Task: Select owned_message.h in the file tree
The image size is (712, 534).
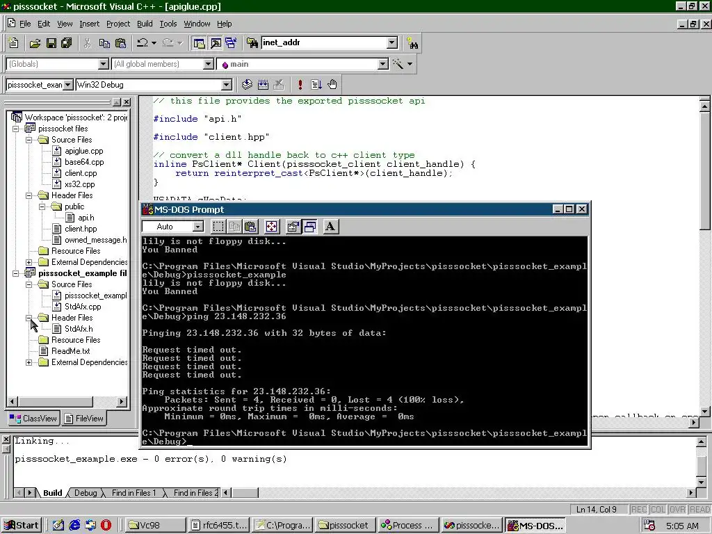Action: pyautogui.click(x=95, y=240)
